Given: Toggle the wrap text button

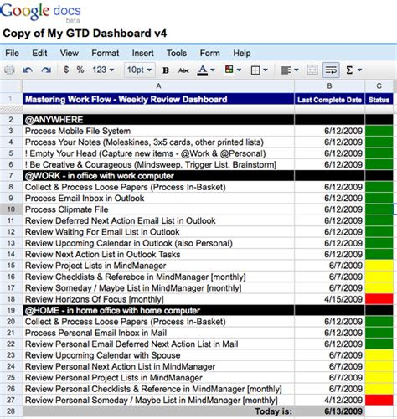Looking at the screenshot, I should coord(331,70).
